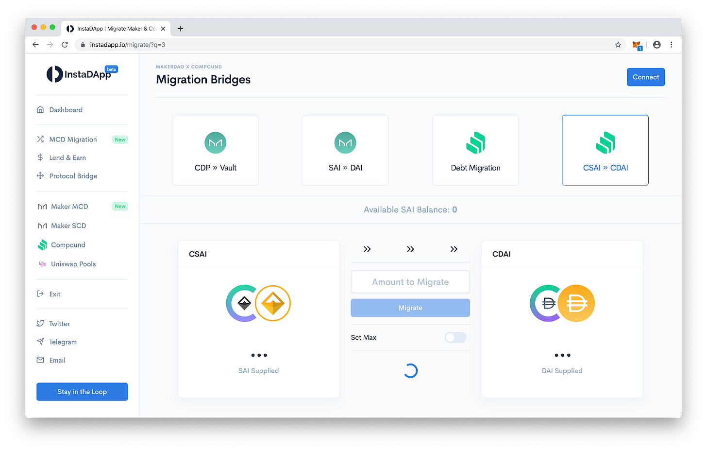Open Dashboard from sidebar
This screenshot has height=451, width=707.
(x=66, y=110)
